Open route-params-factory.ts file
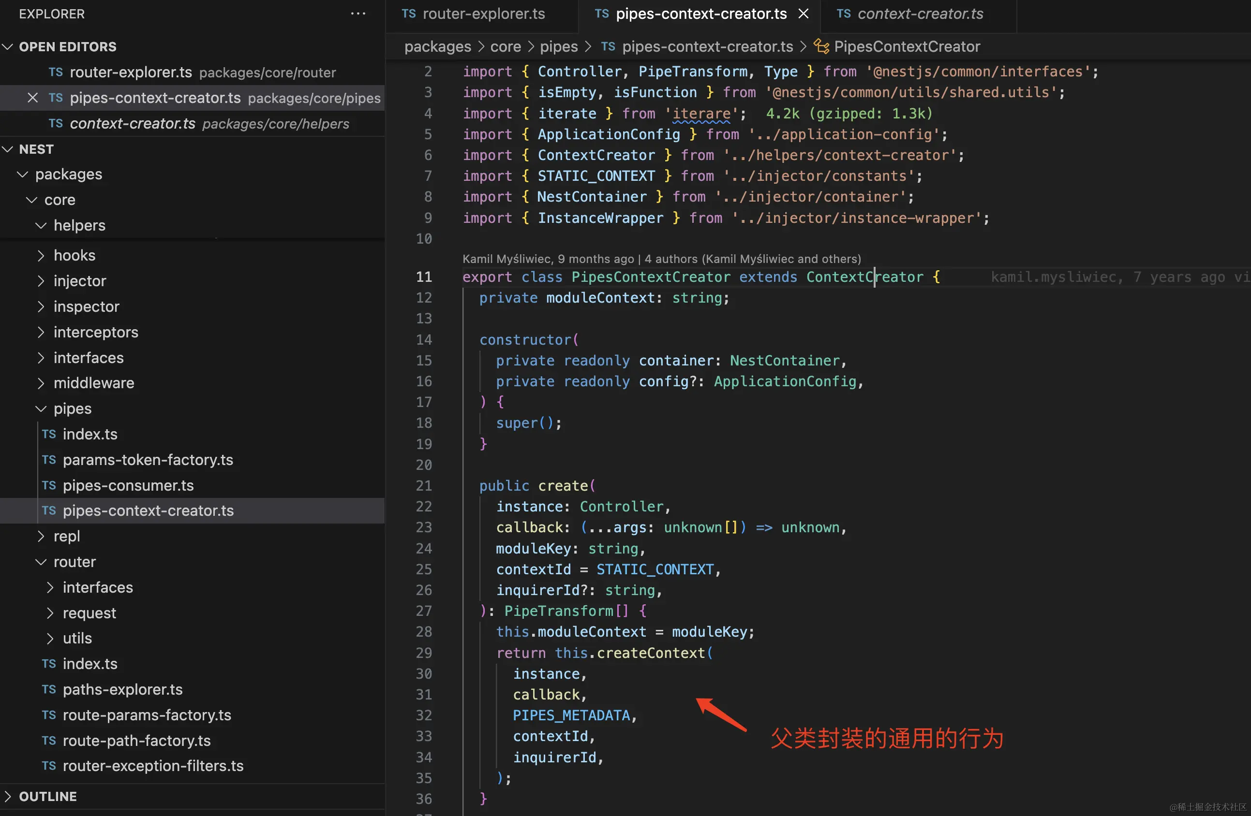Screen dimensions: 1251x816 pos(193,715)
